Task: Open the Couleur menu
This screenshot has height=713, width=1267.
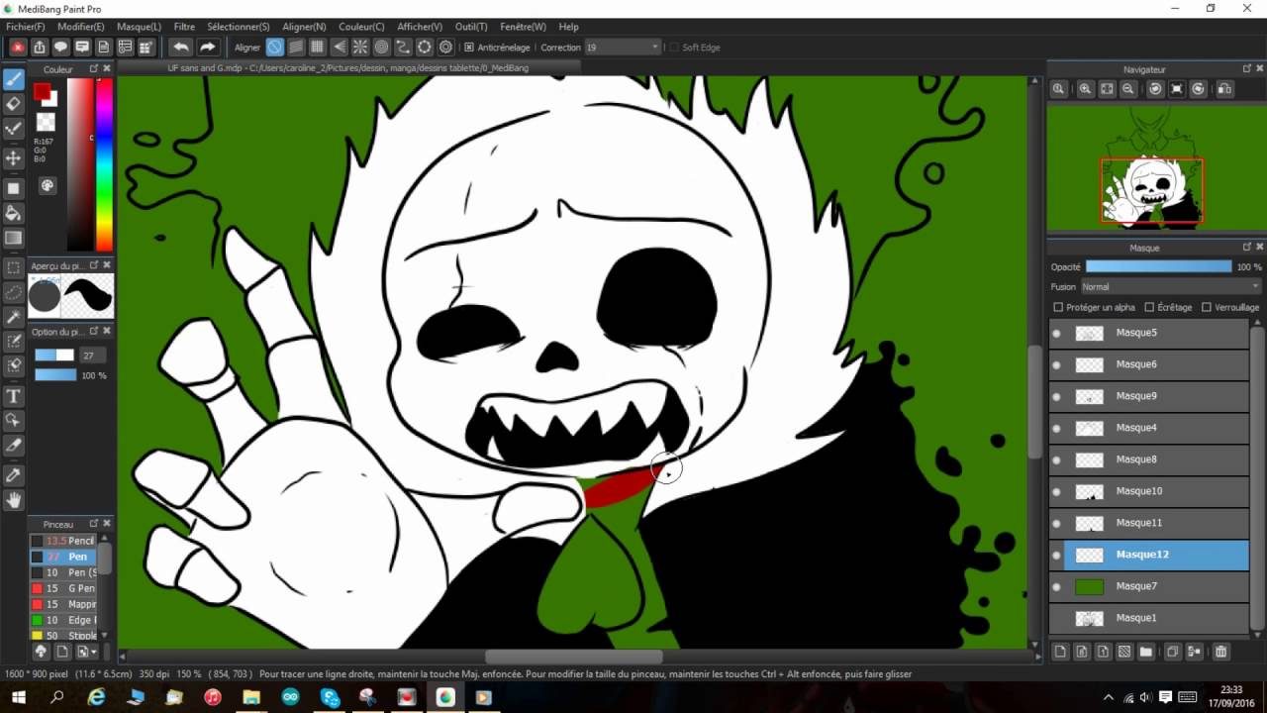Action: click(361, 27)
